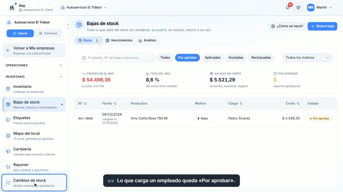Collapse the sidebar with the arrow button
This screenshot has width=343, height=192.
click(x=68, y=25)
